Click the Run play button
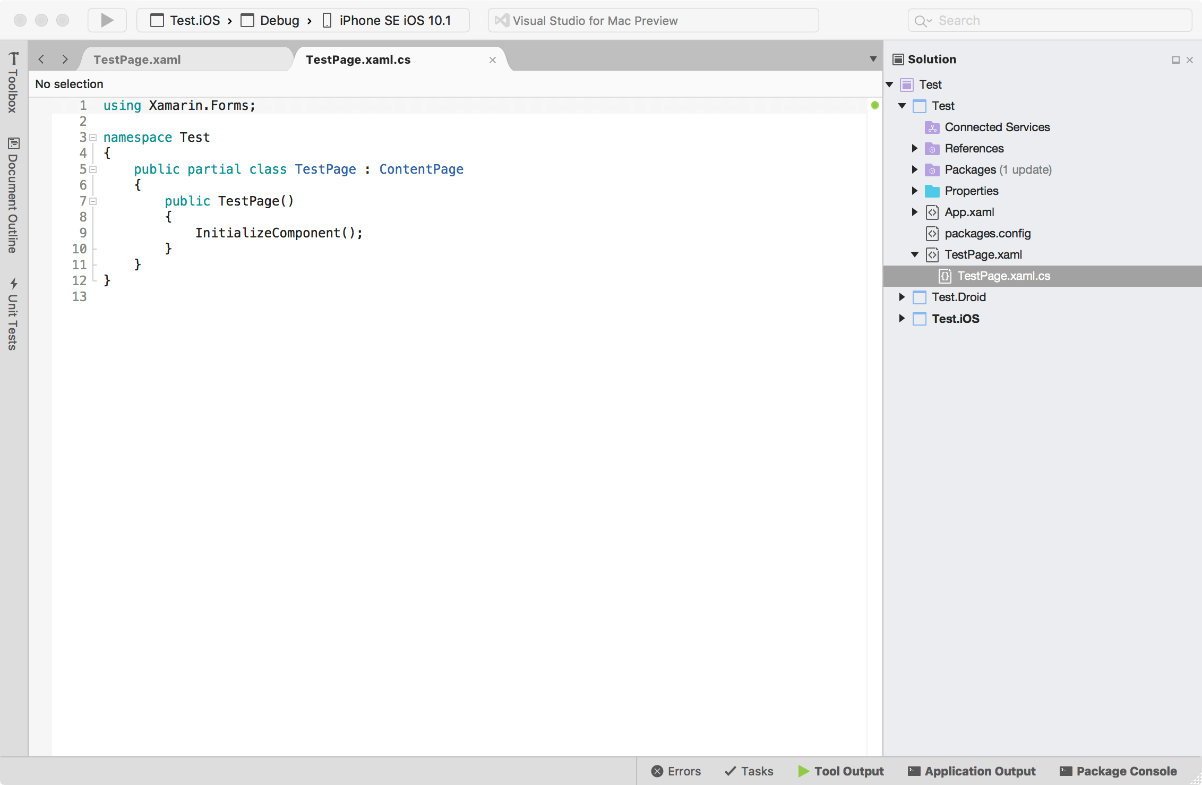 tap(107, 20)
